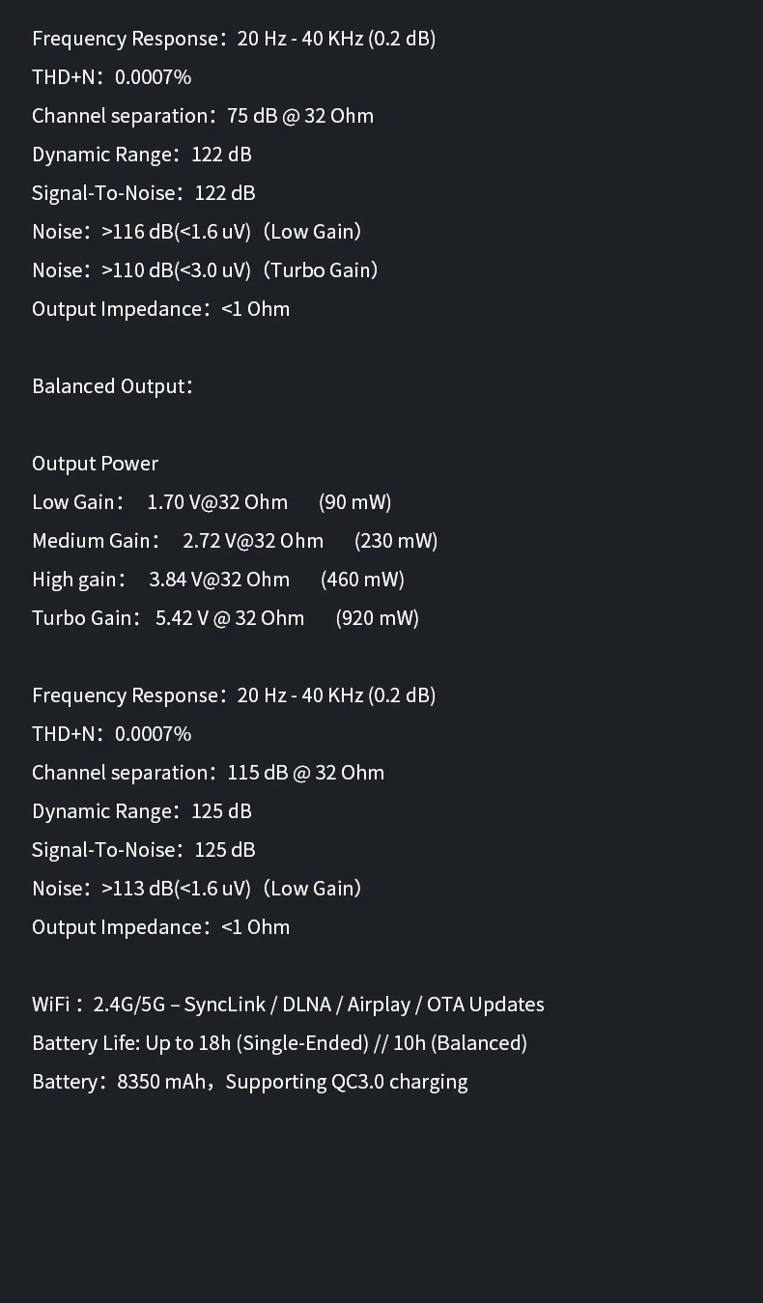
Task: Select the Noise >110 dB Turbo Gain line
Action: 205,270
